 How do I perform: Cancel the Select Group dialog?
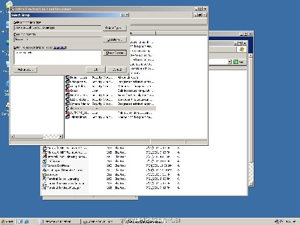coord(117,70)
